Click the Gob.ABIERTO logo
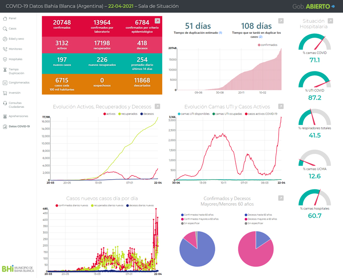The height and width of the screenshot is (278, 343). point(313,6)
